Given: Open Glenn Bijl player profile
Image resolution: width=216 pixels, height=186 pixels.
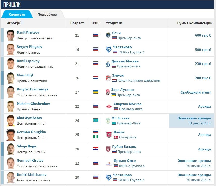Looking at the screenshot, I should 25,75.
